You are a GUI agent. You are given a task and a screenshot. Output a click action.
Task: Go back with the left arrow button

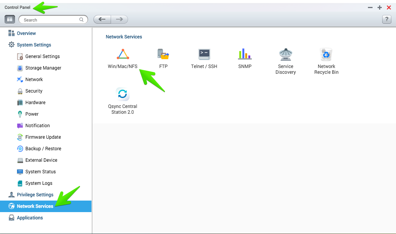pos(102,20)
